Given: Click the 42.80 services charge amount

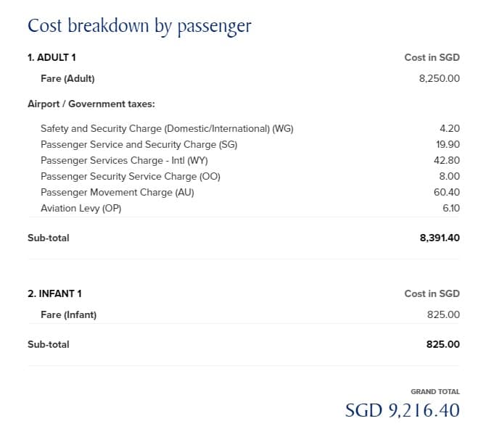Looking at the screenshot, I should pos(446,160).
